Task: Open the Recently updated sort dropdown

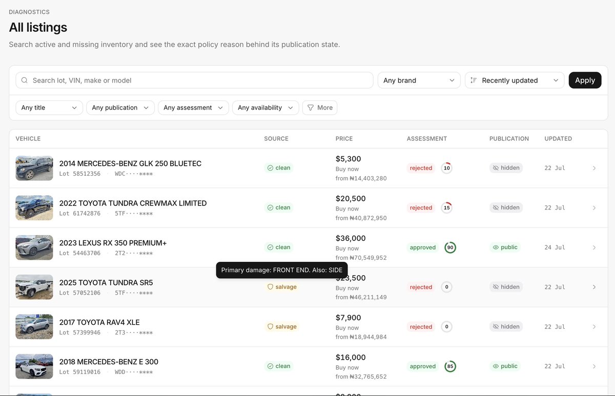Action: 515,80
